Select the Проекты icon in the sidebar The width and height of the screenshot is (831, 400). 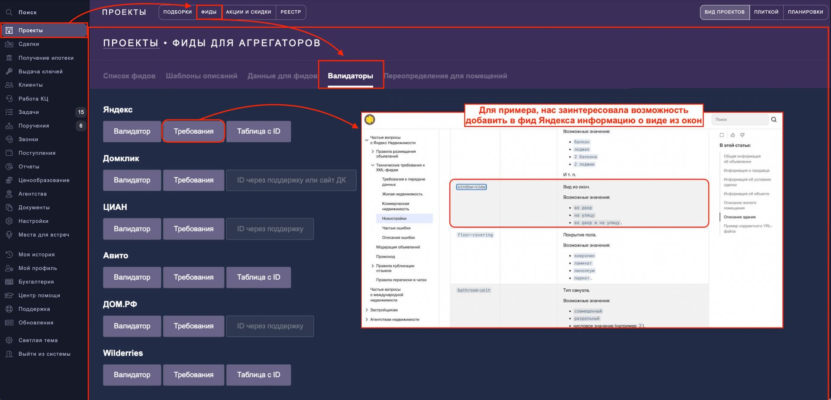[9, 30]
